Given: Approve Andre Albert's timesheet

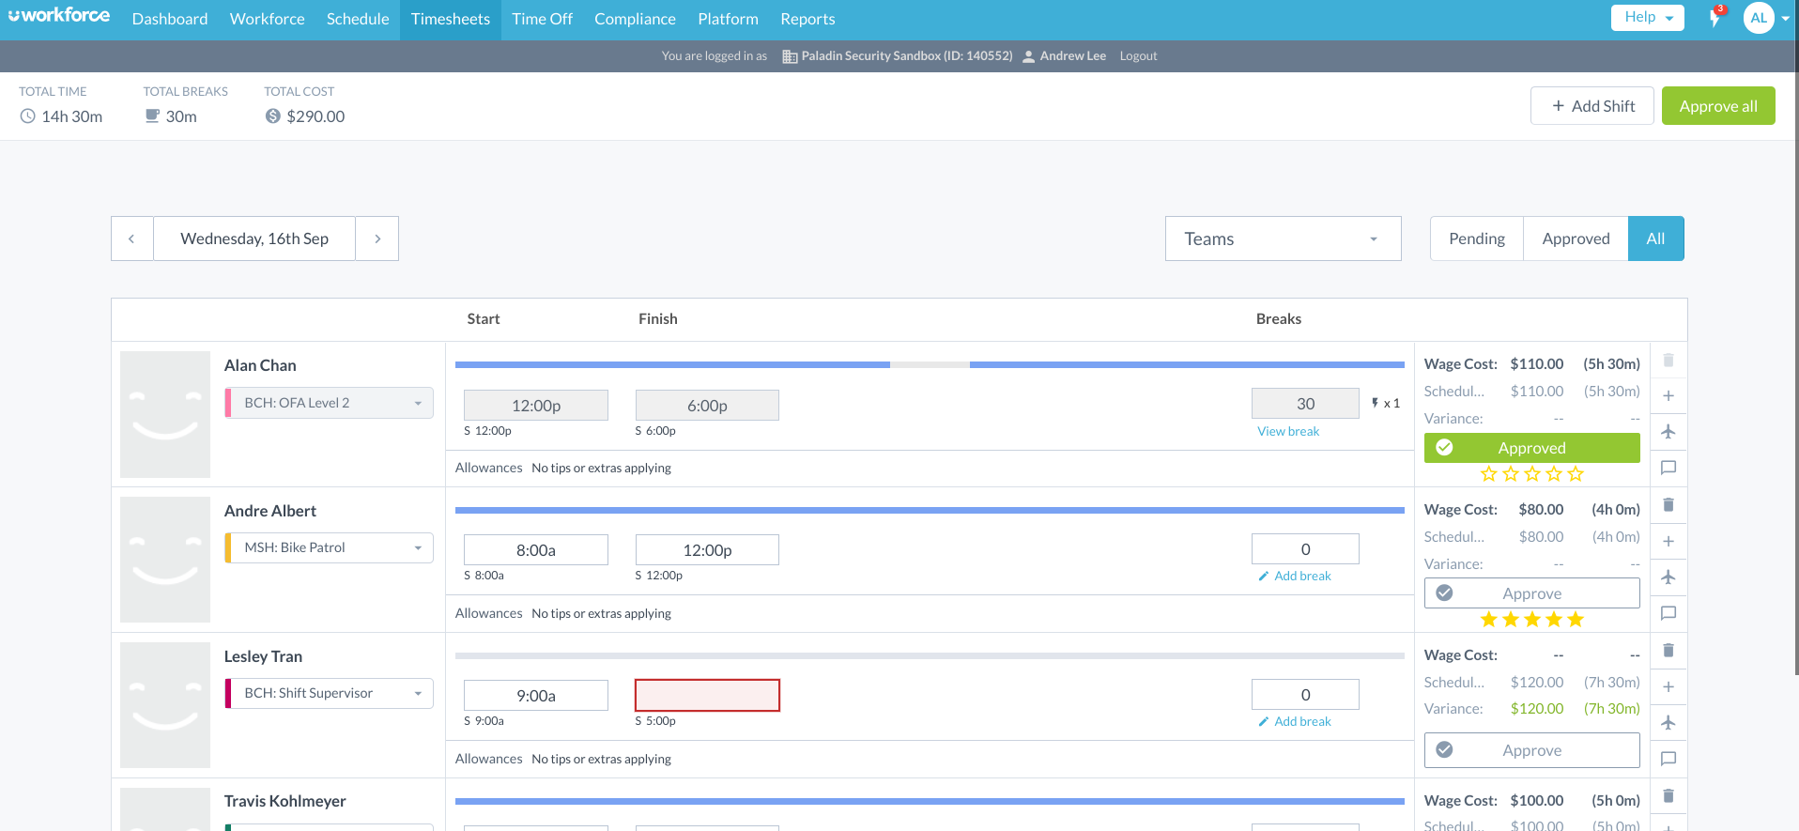Looking at the screenshot, I should (x=1531, y=593).
